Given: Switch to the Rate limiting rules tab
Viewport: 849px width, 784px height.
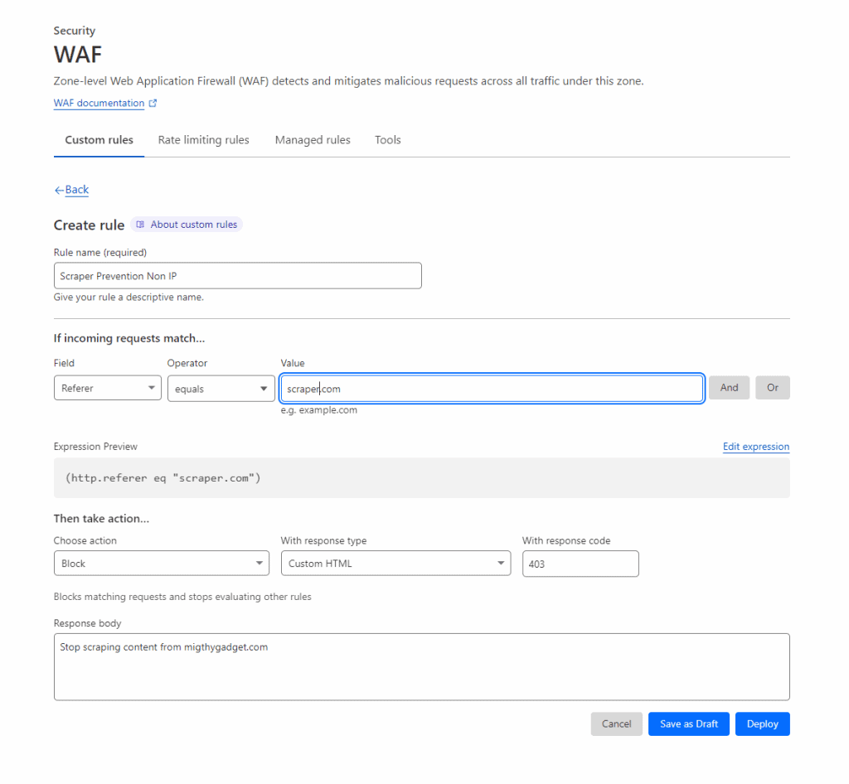Looking at the screenshot, I should [203, 140].
